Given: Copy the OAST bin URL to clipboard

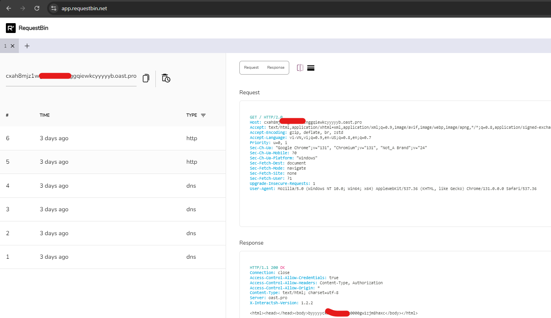Looking at the screenshot, I should click(146, 78).
